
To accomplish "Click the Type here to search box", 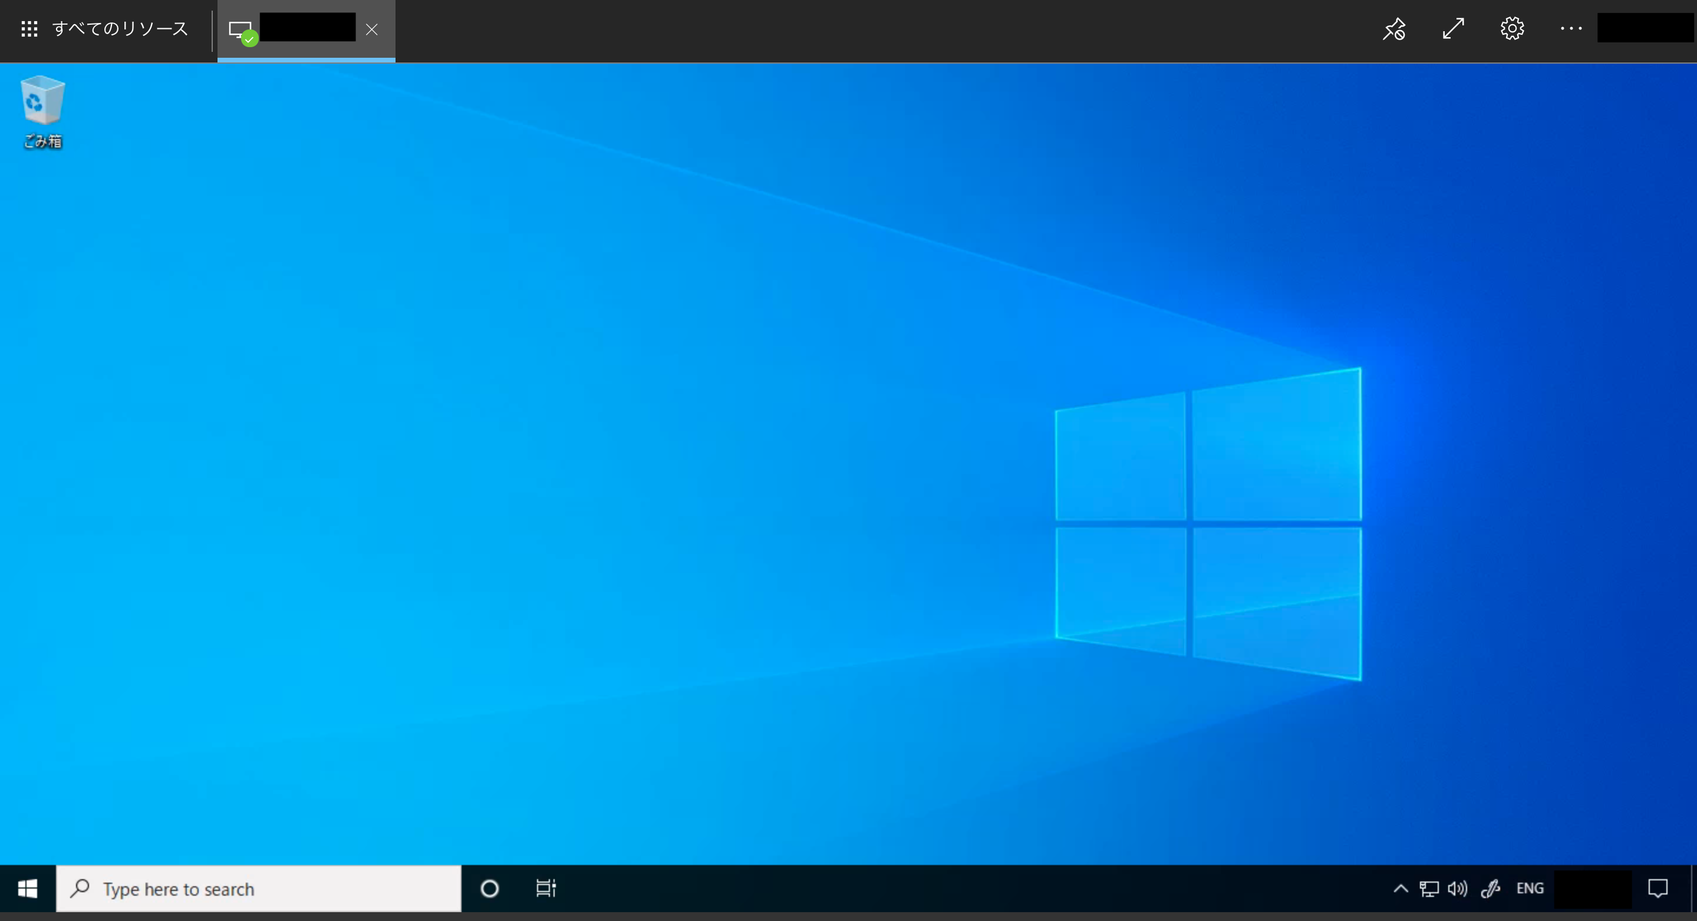I will [258, 889].
